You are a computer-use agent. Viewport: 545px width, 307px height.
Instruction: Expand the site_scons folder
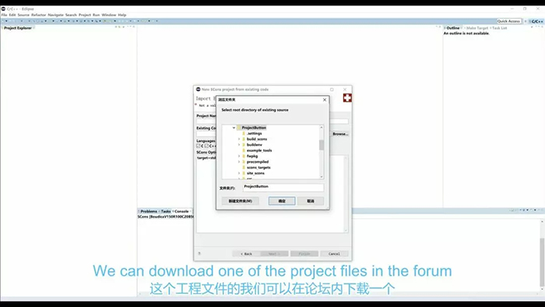pos(239,173)
